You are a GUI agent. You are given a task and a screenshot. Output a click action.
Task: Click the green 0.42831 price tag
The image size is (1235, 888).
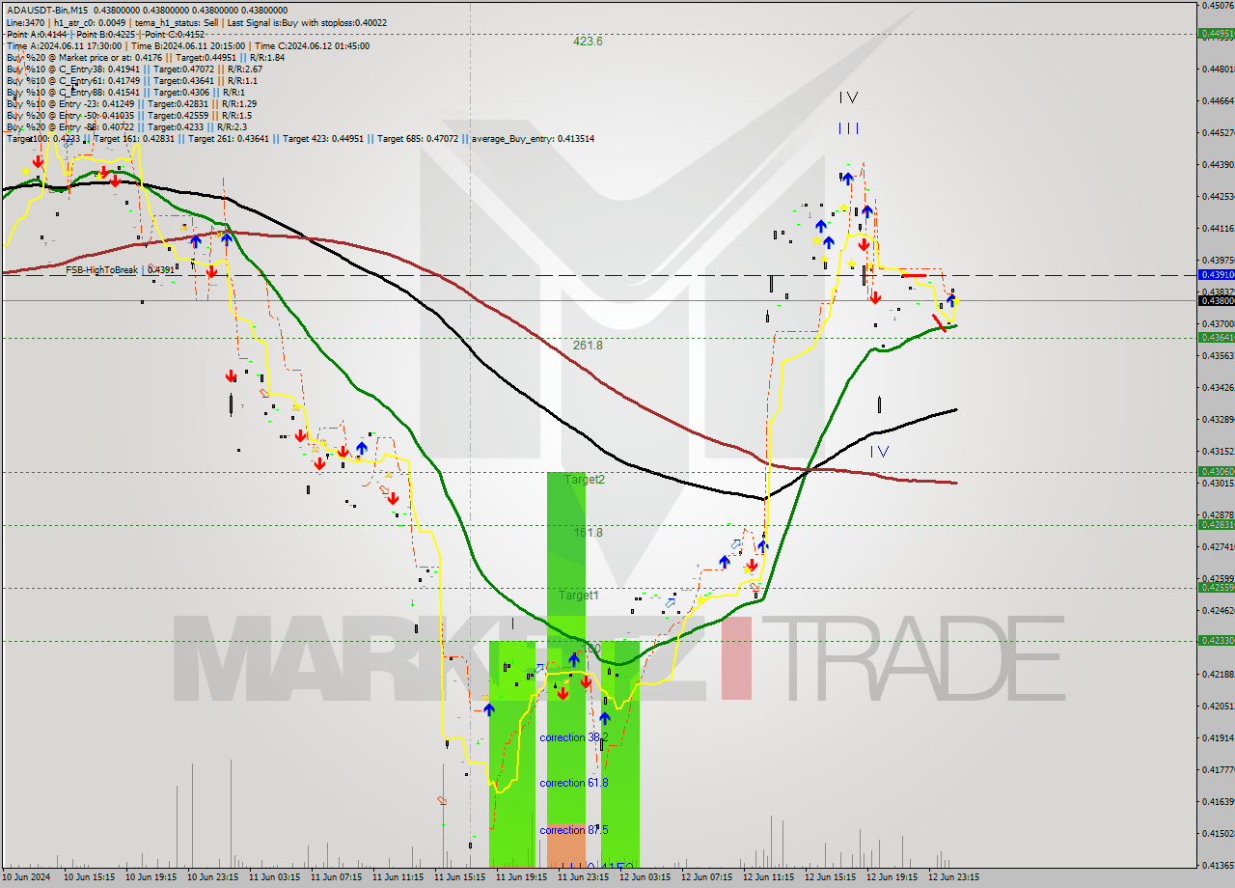click(x=1216, y=524)
